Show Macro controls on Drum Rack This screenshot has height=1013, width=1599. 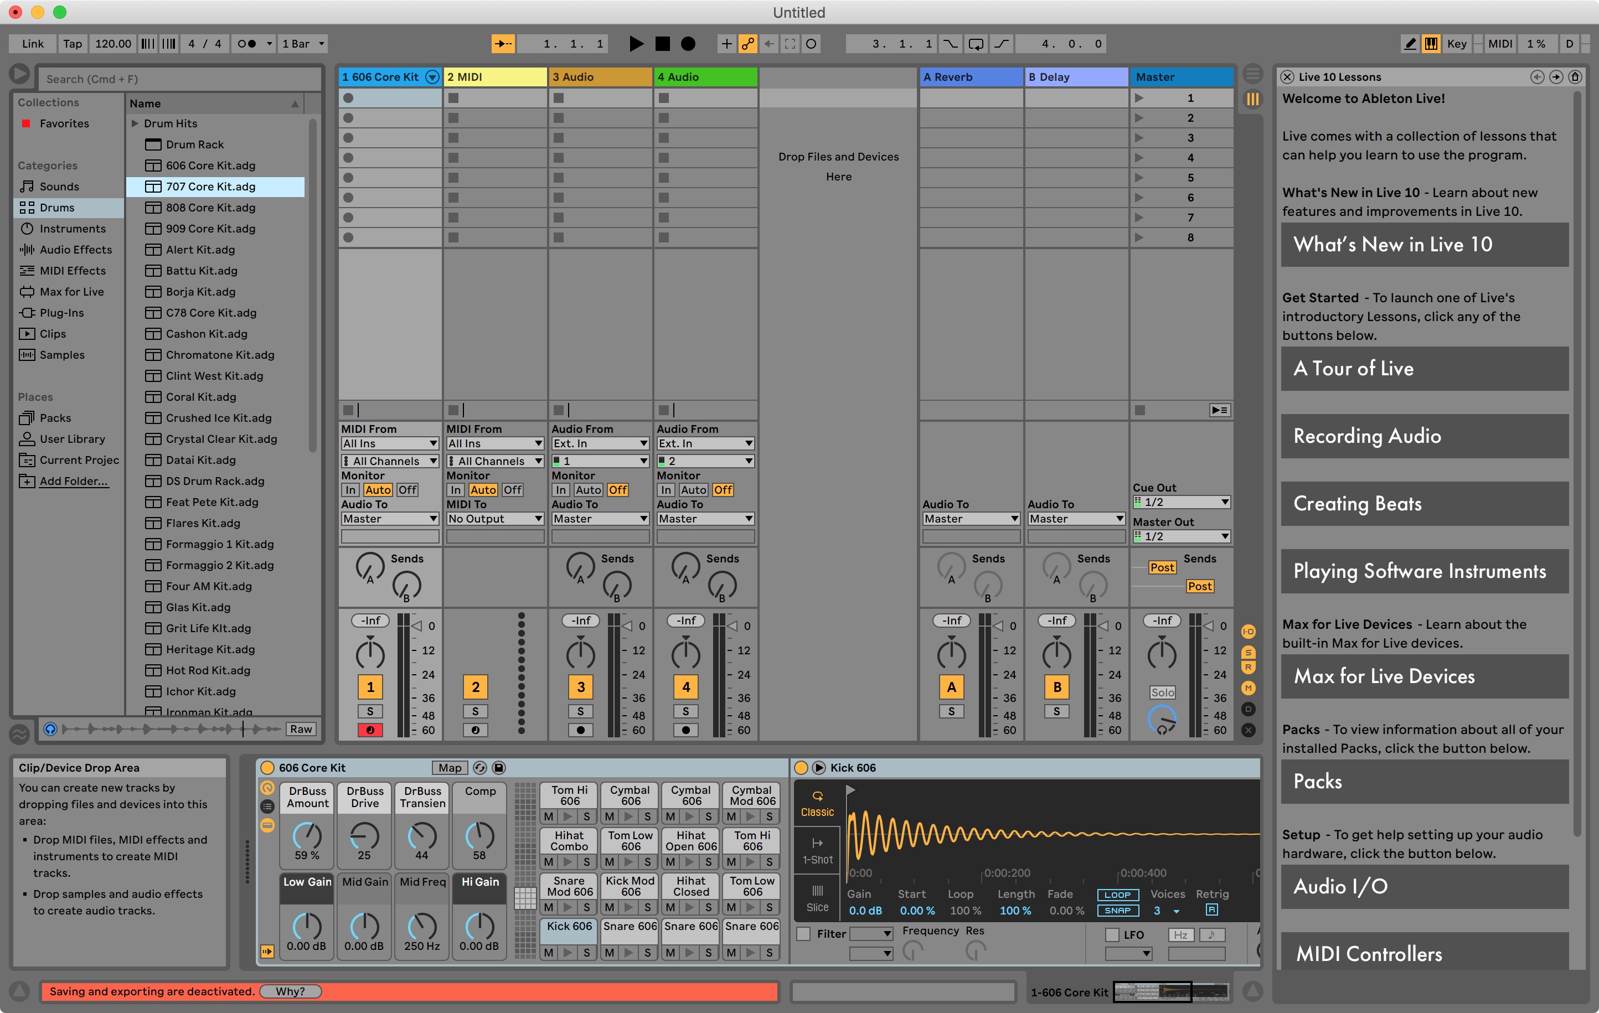point(267,788)
